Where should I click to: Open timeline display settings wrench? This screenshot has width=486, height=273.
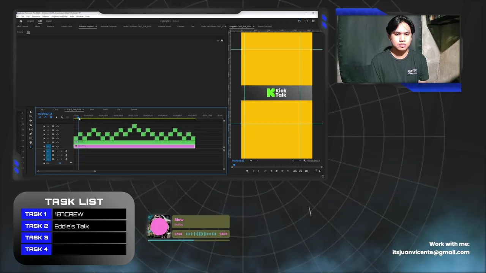(x=62, y=117)
